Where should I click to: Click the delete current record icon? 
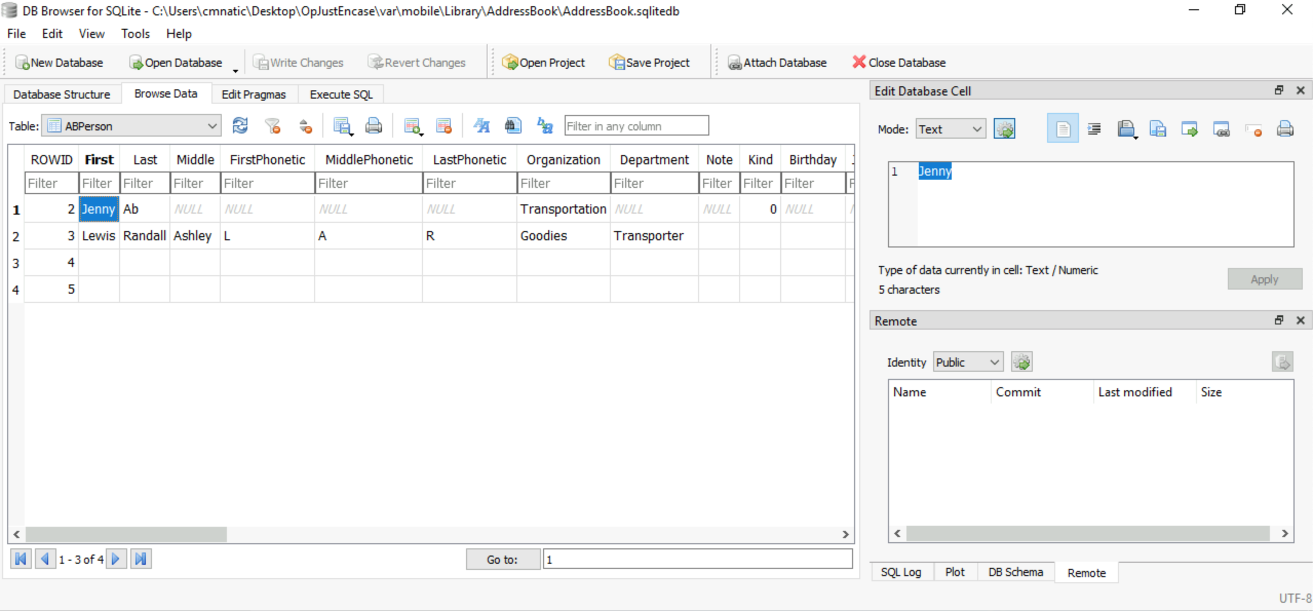(444, 126)
